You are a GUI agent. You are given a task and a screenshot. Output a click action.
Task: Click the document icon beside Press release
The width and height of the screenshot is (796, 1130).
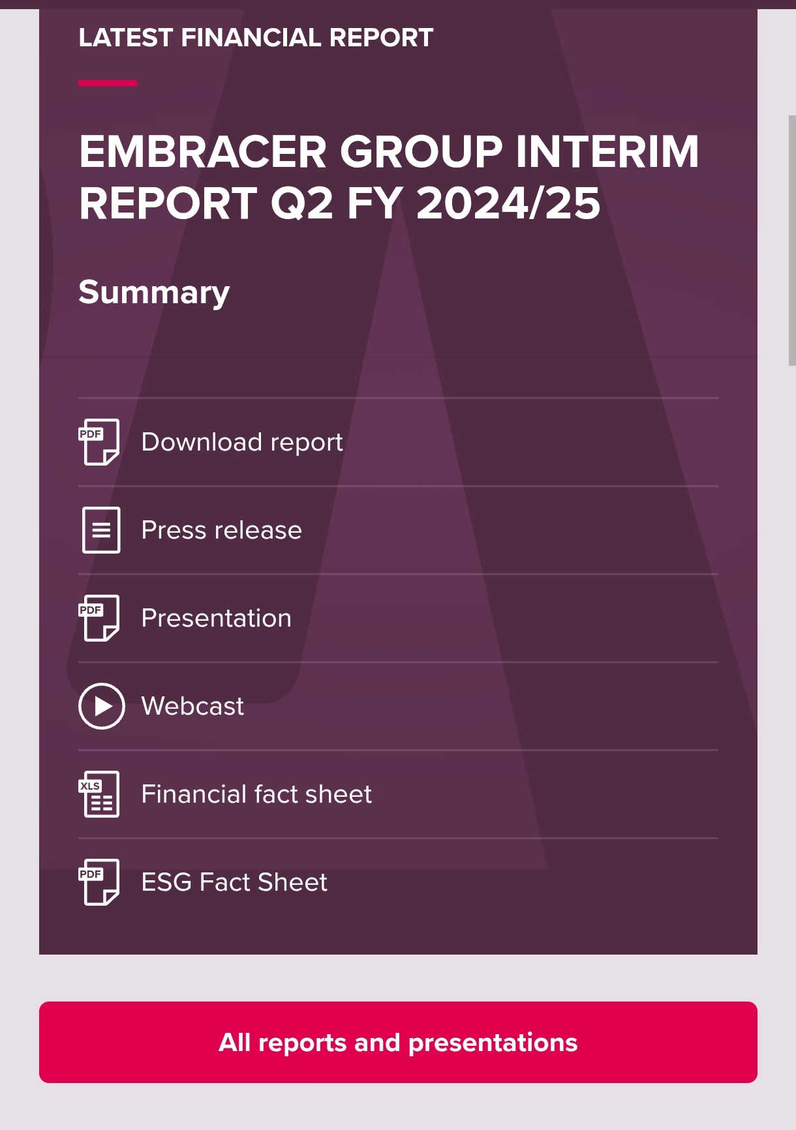[101, 530]
